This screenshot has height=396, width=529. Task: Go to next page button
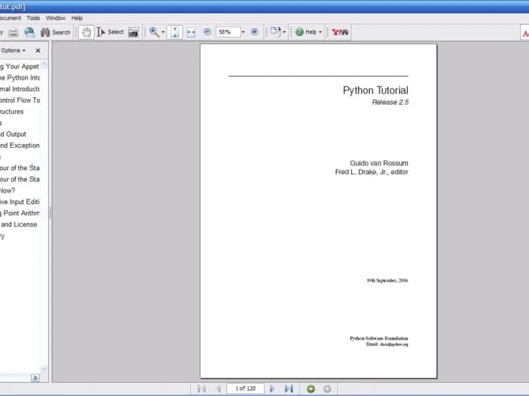(x=272, y=389)
